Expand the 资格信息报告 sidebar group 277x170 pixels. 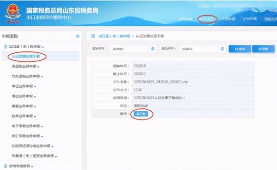point(21,166)
